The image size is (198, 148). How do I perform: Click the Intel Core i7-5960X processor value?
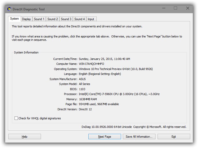(x=119, y=94)
